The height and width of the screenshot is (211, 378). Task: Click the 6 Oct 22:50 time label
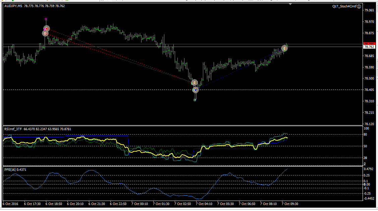coord(118,204)
